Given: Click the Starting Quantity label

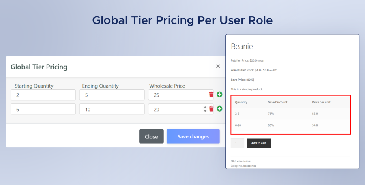Looking at the screenshot, I should pos(34,86).
